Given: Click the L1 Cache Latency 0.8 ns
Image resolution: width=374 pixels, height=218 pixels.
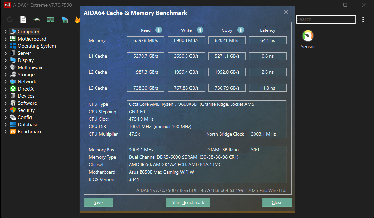Looking at the screenshot, I should 267,56.
